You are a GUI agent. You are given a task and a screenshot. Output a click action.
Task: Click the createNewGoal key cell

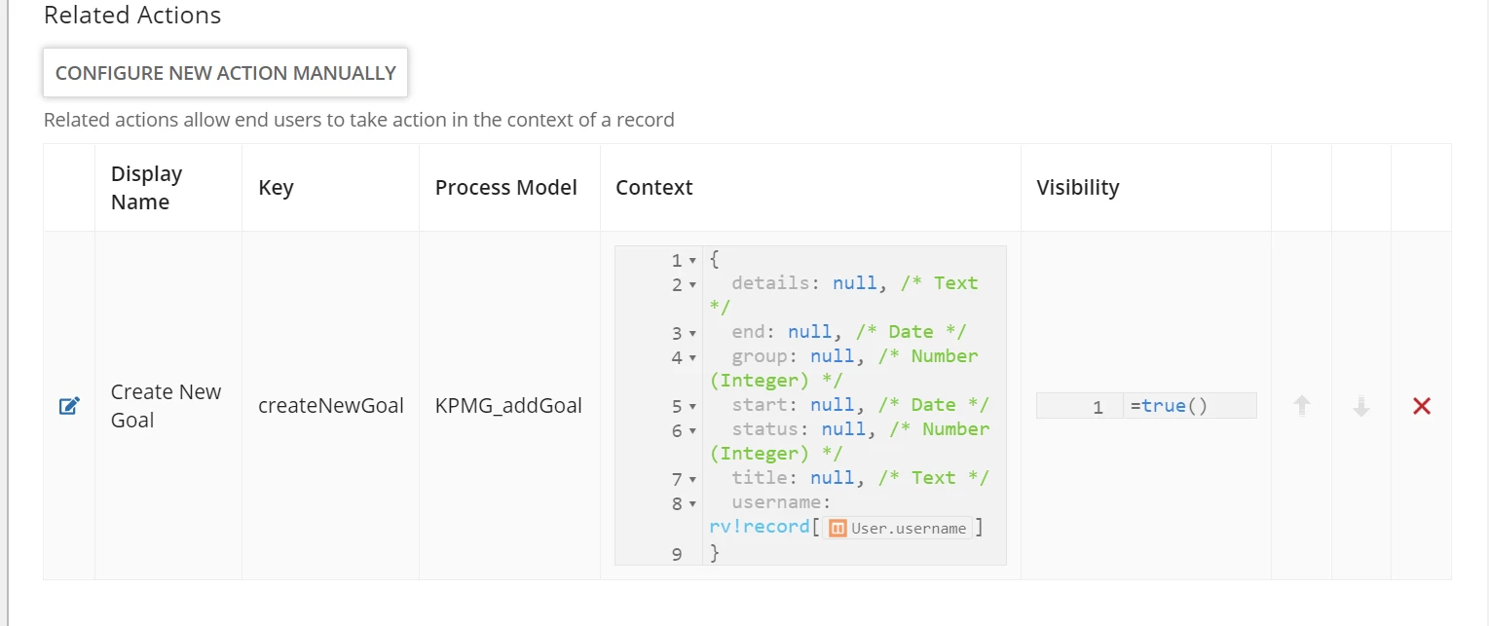click(330, 406)
